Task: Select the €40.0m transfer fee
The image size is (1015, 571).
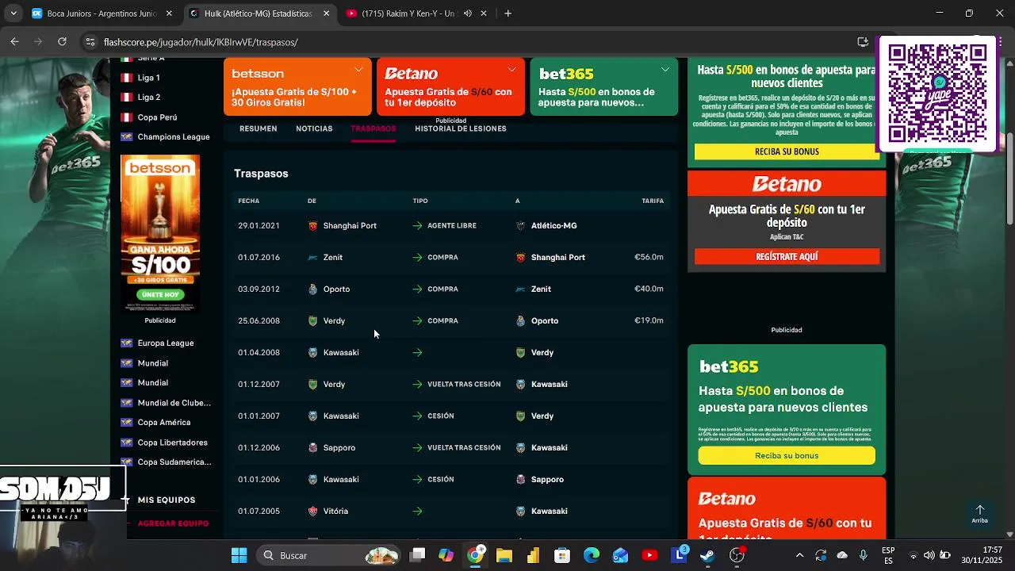Action: coord(649,289)
